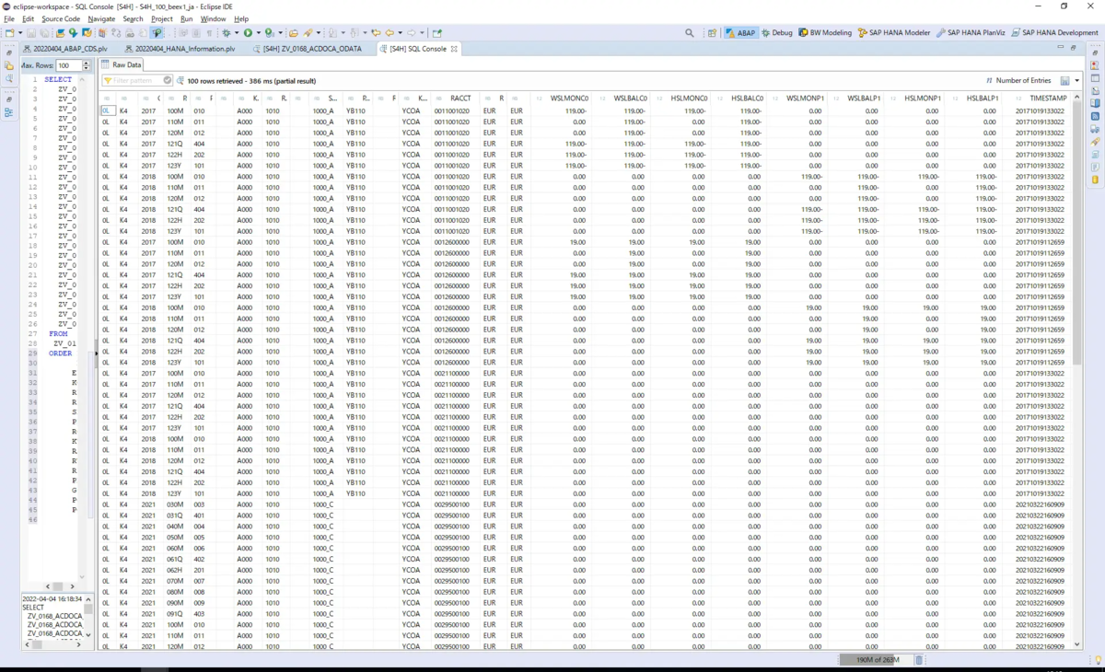Image resolution: width=1105 pixels, height=672 pixels.
Task: Select the ABAP perspective toggle
Action: [x=741, y=33]
